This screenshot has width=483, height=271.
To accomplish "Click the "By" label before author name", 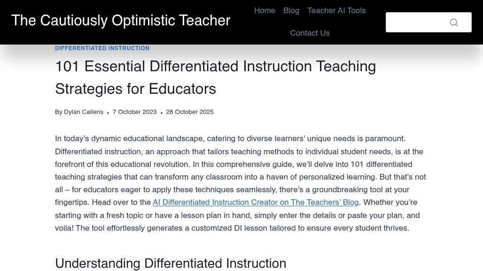I will pyautogui.click(x=59, y=112).
